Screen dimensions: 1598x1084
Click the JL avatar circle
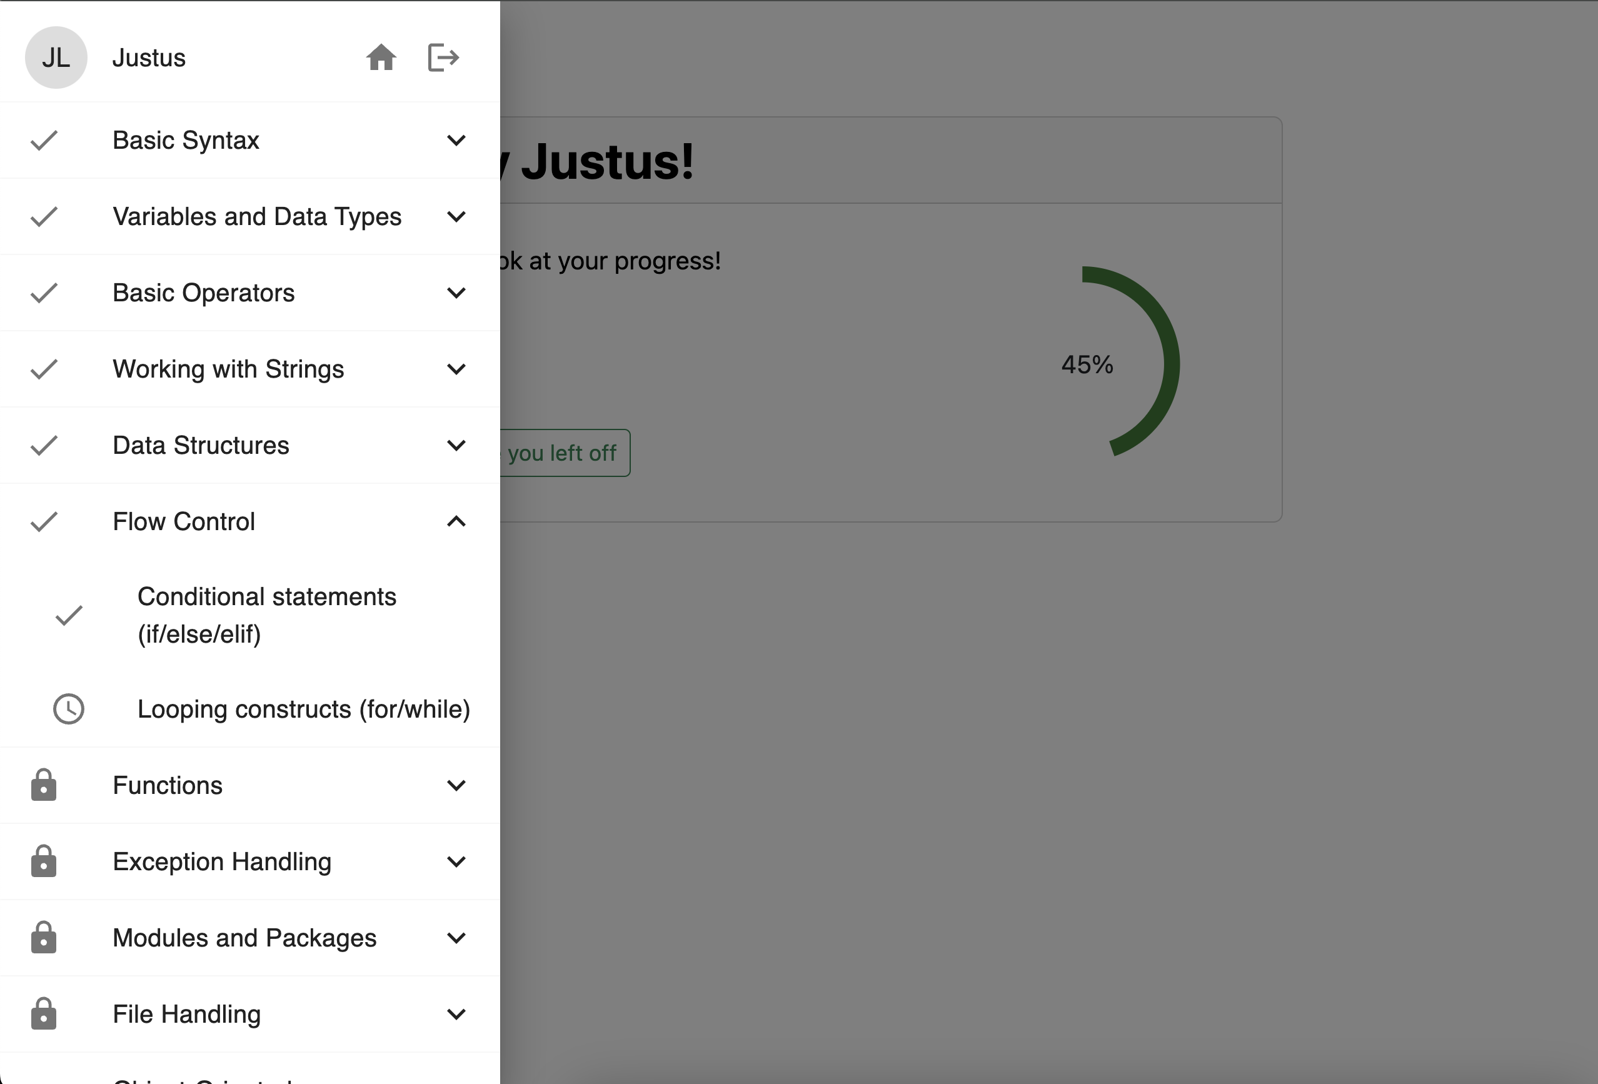click(x=56, y=58)
